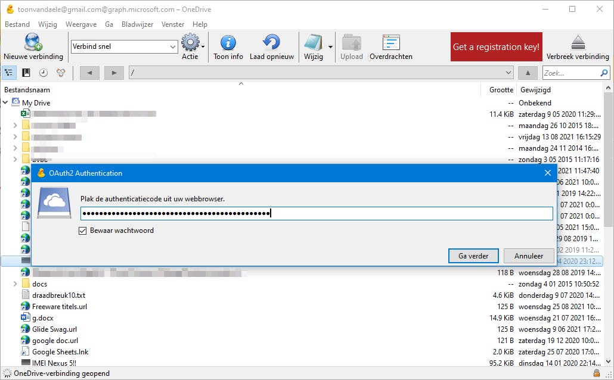The width and height of the screenshot is (614, 380).
Task: Expand the folder dated maandag 24 11 2014
Action: pyautogui.click(x=15, y=148)
